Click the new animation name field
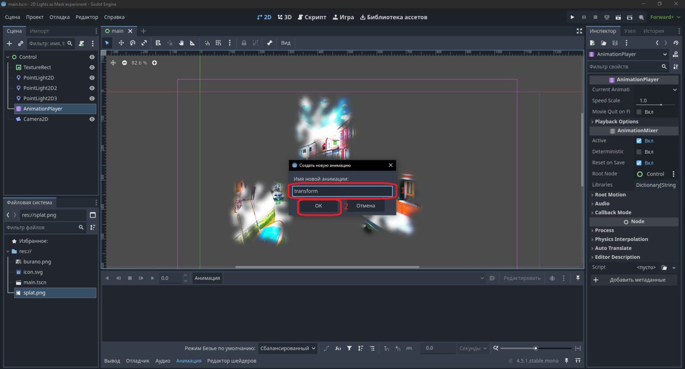This screenshot has height=369, width=685. click(342, 191)
